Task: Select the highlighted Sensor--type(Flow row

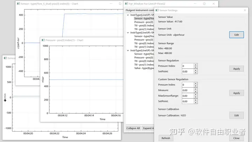Action: click(x=144, y=18)
